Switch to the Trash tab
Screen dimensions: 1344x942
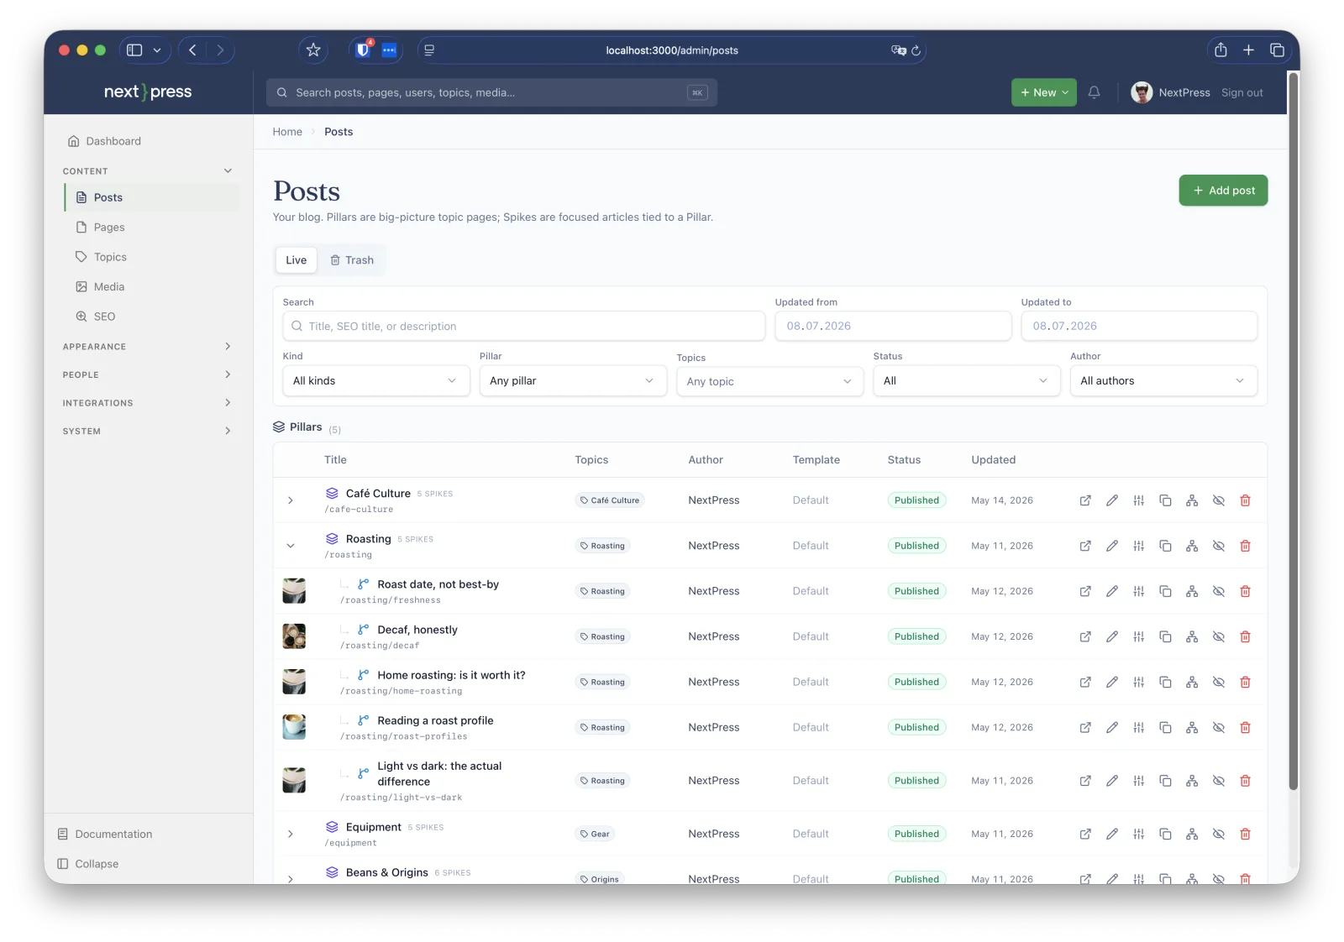click(x=352, y=260)
